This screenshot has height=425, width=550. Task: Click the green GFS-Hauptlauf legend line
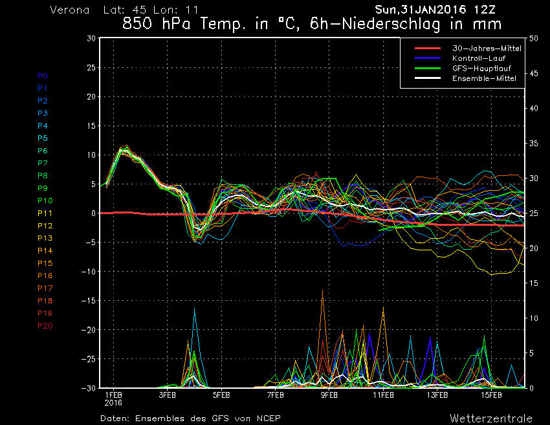[427, 68]
